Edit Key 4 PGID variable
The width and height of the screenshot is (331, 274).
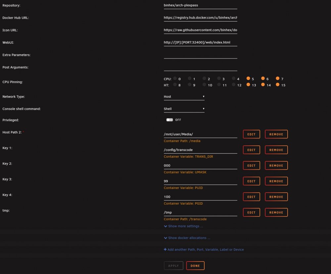[252, 197]
